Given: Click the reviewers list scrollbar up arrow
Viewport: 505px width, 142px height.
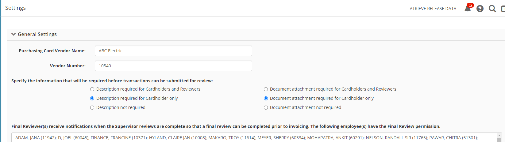Looking at the screenshot, I should pyautogui.click(x=499, y=135).
